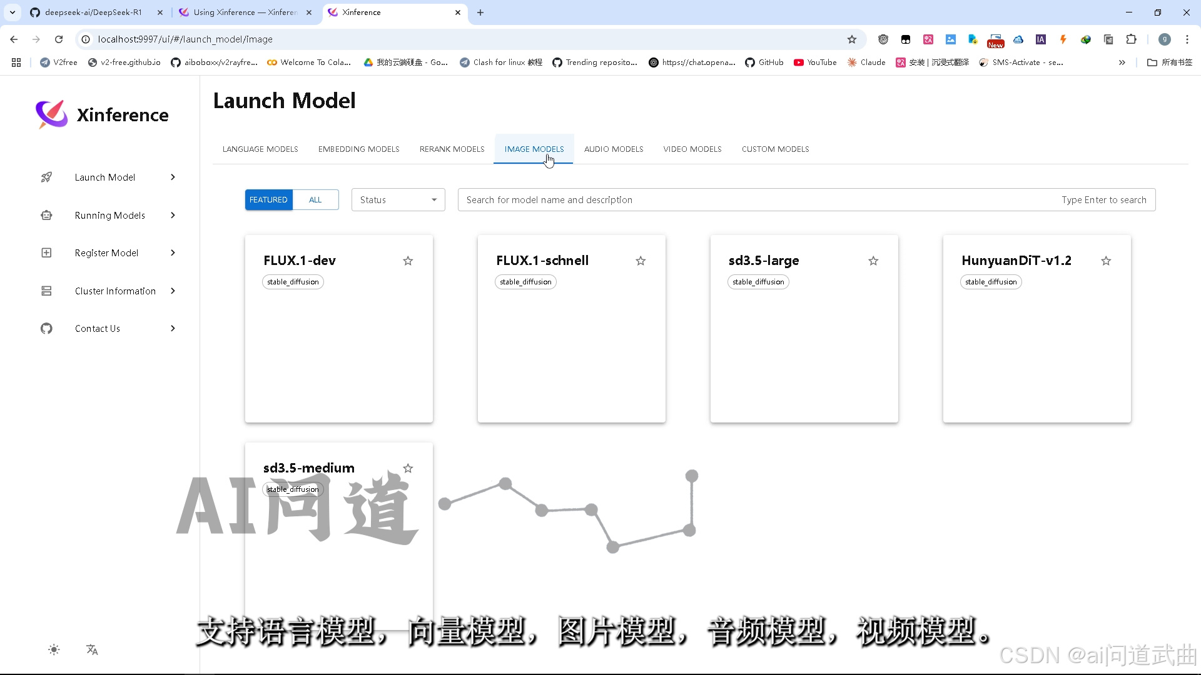Star the FLUX.1-dev model
The width and height of the screenshot is (1201, 675).
(408, 261)
